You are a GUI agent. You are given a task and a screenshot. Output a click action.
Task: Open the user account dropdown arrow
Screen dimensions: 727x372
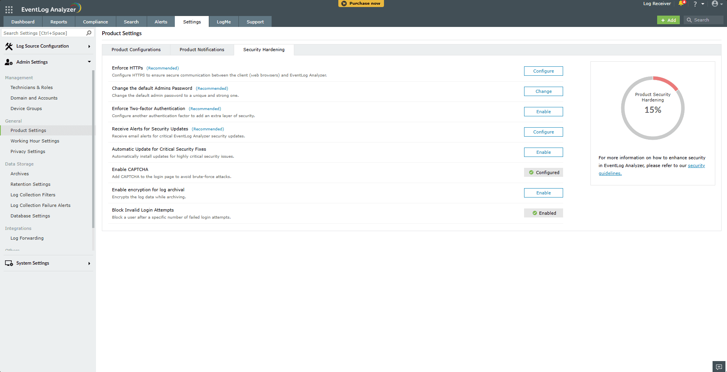[722, 4]
